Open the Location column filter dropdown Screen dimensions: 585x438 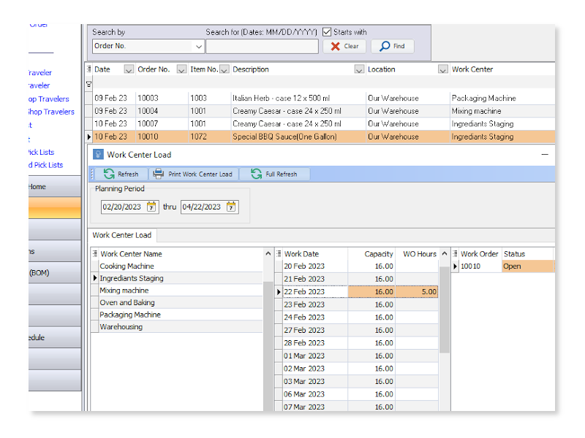[442, 69]
